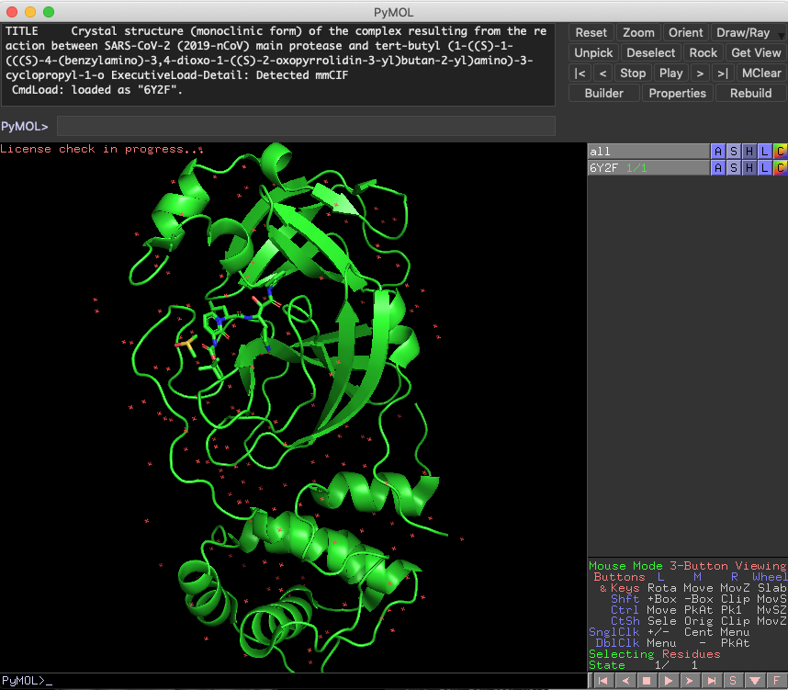
Task: Click the MClear button
Action: pyautogui.click(x=761, y=73)
